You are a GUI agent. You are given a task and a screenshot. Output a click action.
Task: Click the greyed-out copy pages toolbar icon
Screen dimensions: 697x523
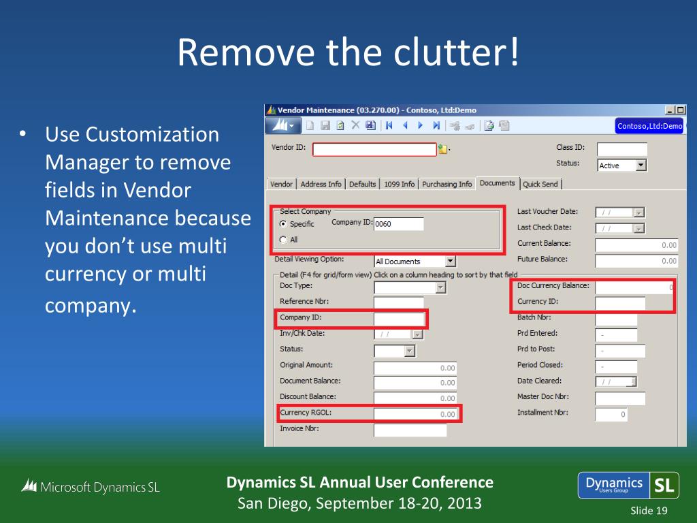pos(504,126)
